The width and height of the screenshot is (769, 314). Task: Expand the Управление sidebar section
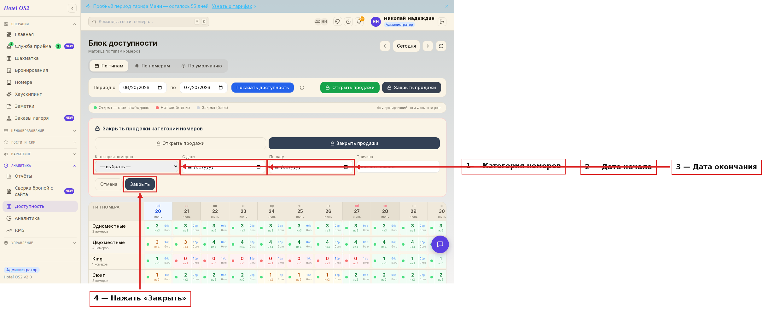40,243
